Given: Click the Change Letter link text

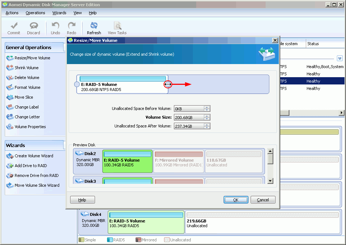Looking at the screenshot, I should tap(27, 117).
